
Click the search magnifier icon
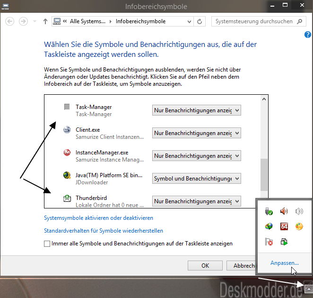(x=299, y=21)
